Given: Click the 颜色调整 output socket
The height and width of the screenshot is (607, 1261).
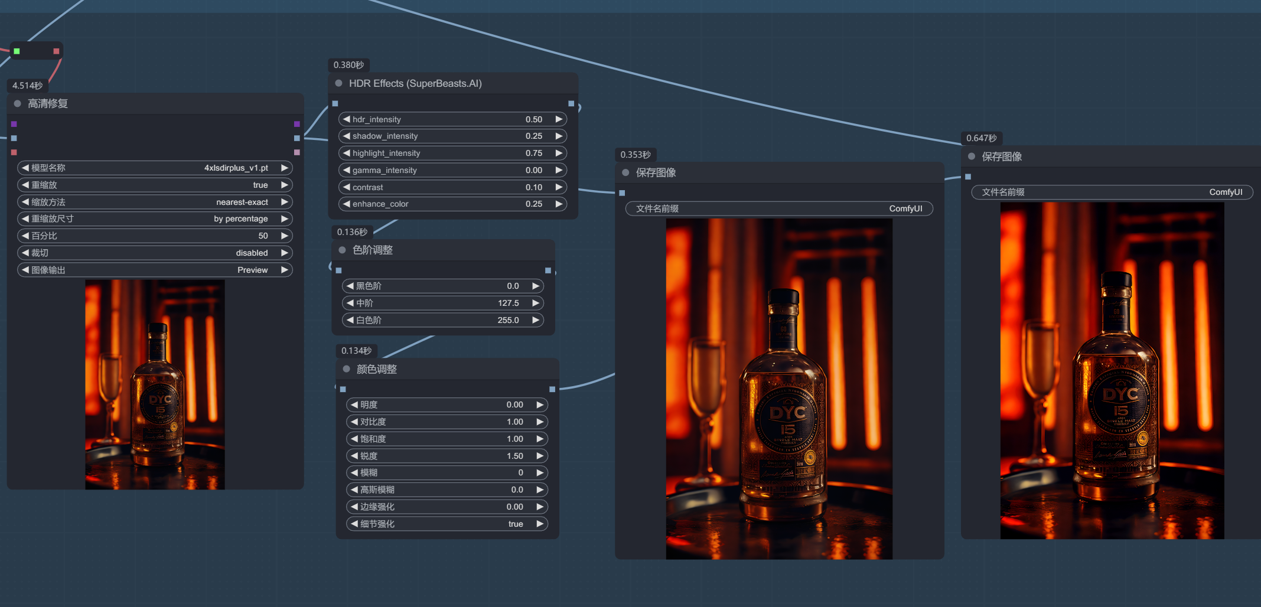Looking at the screenshot, I should pos(552,389).
